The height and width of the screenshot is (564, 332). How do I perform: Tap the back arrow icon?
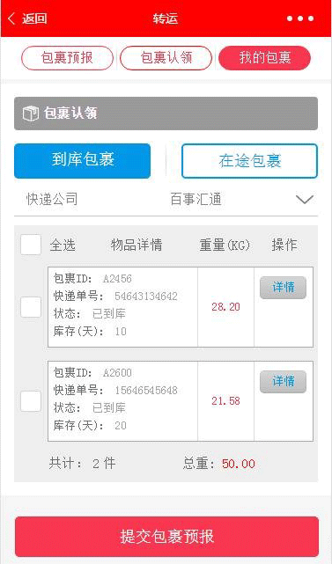click(x=11, y=18)
